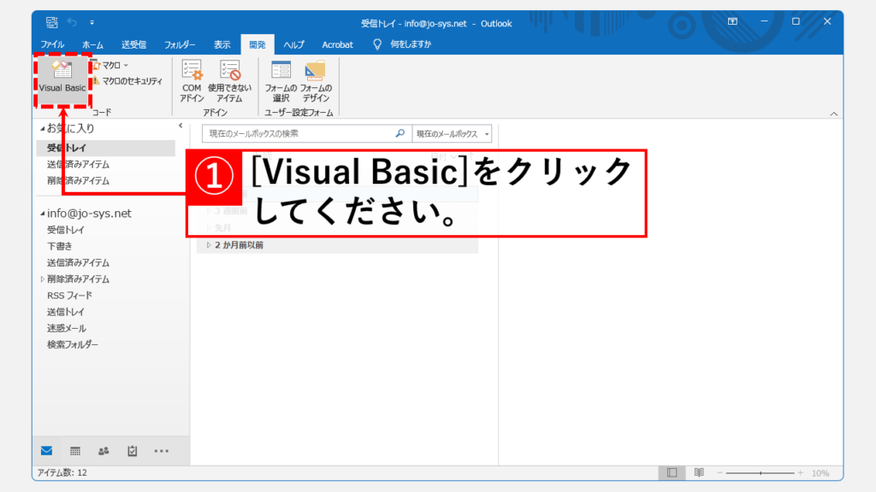Expand the マクロ dropdown

[114, 65]
